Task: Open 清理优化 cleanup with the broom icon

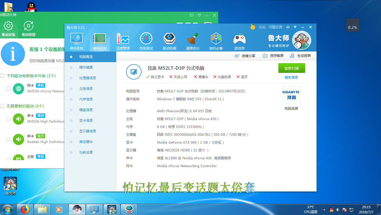Action: tap(193, 41)
